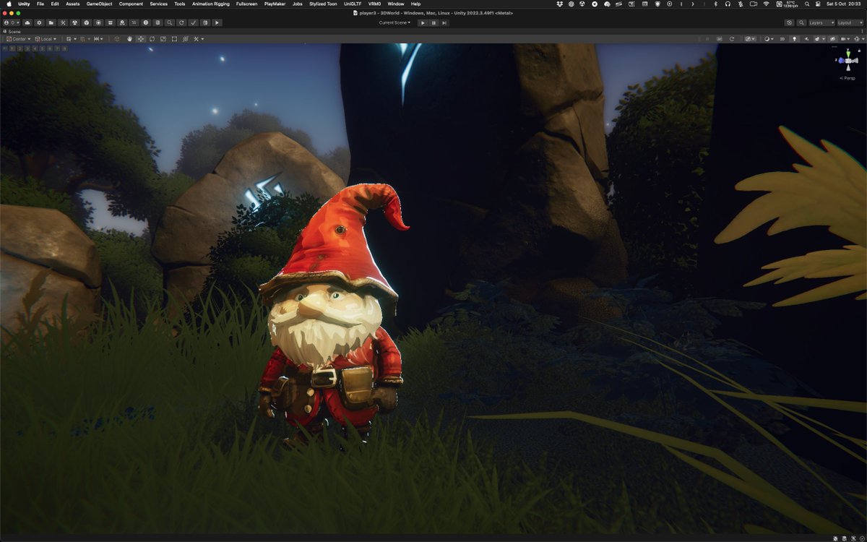The height and width of the screenshot is (542, 867).
Task: Open the grid snapping dropdown
Action: 85,39
